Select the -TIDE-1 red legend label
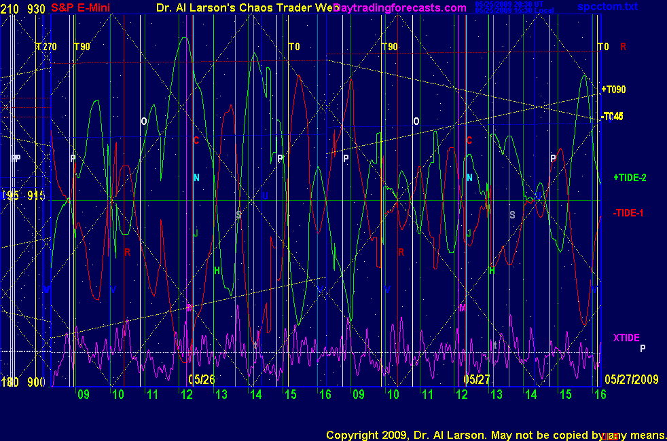667x441 pixels. [628, 213]
